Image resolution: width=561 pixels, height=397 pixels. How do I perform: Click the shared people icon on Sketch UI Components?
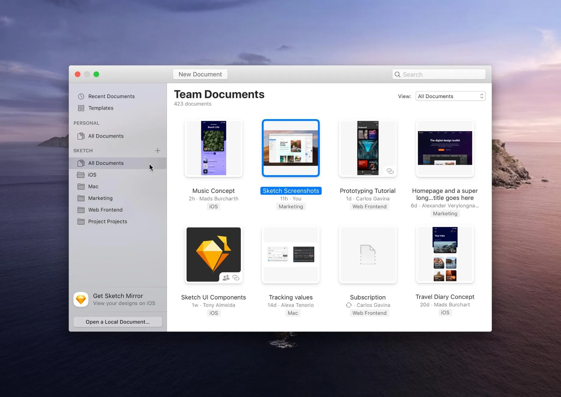[226, 278]
